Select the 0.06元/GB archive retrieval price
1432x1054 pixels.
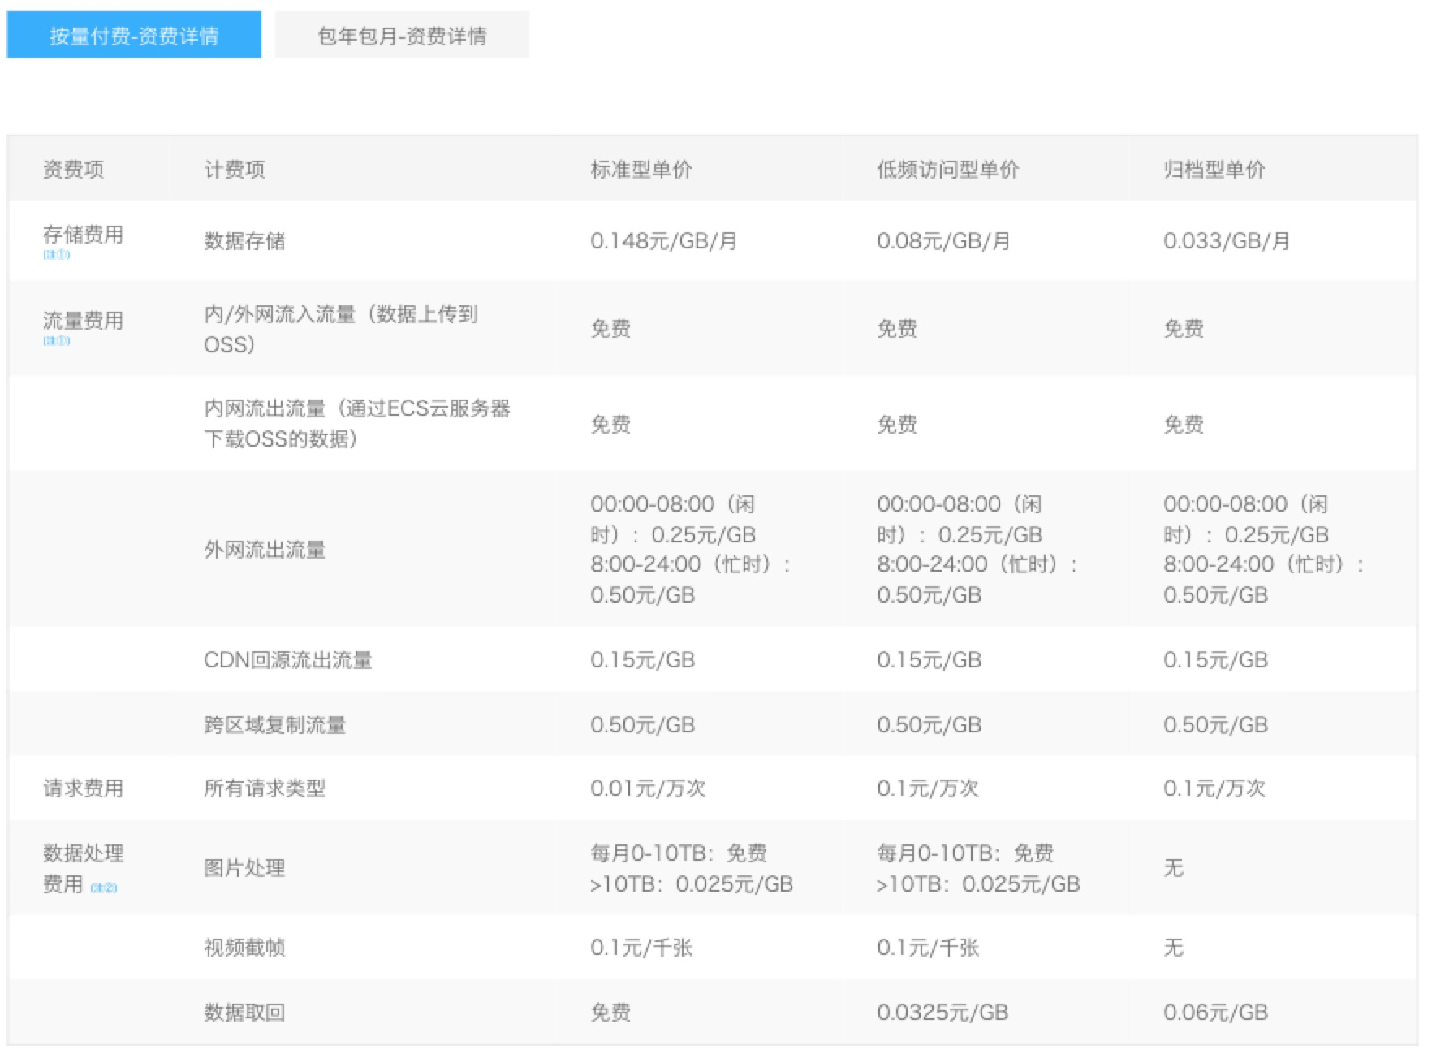tap(1216, 1013)
